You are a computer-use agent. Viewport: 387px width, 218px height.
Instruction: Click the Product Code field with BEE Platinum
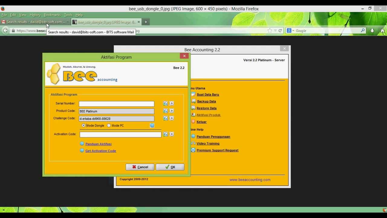[116, 111]
